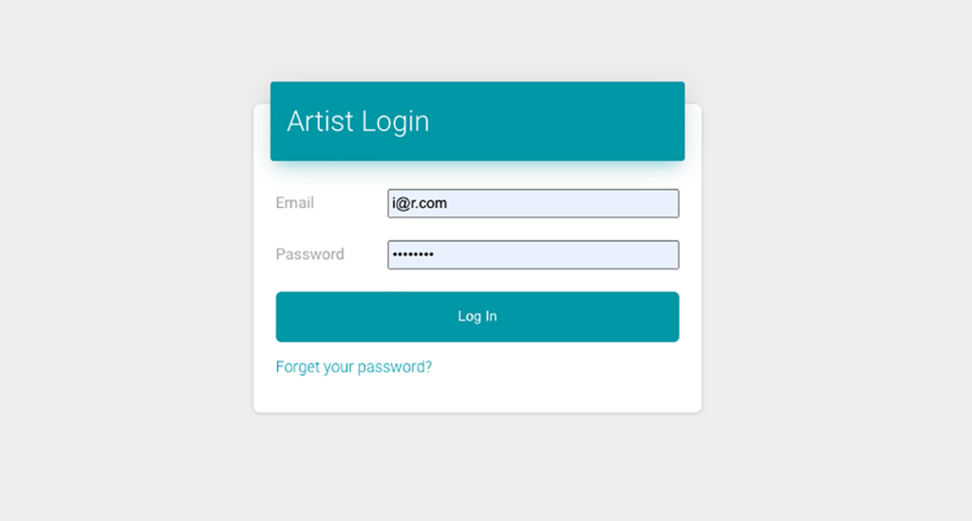
Task: Click the word "Forget" in the link
Action: 297,366
